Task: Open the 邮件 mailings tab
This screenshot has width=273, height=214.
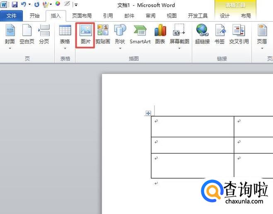Action: coord(129,16)
